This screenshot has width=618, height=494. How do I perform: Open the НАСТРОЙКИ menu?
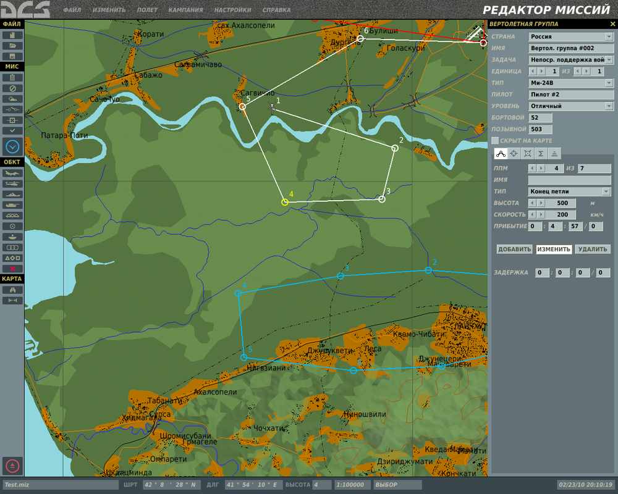[232, 10]
